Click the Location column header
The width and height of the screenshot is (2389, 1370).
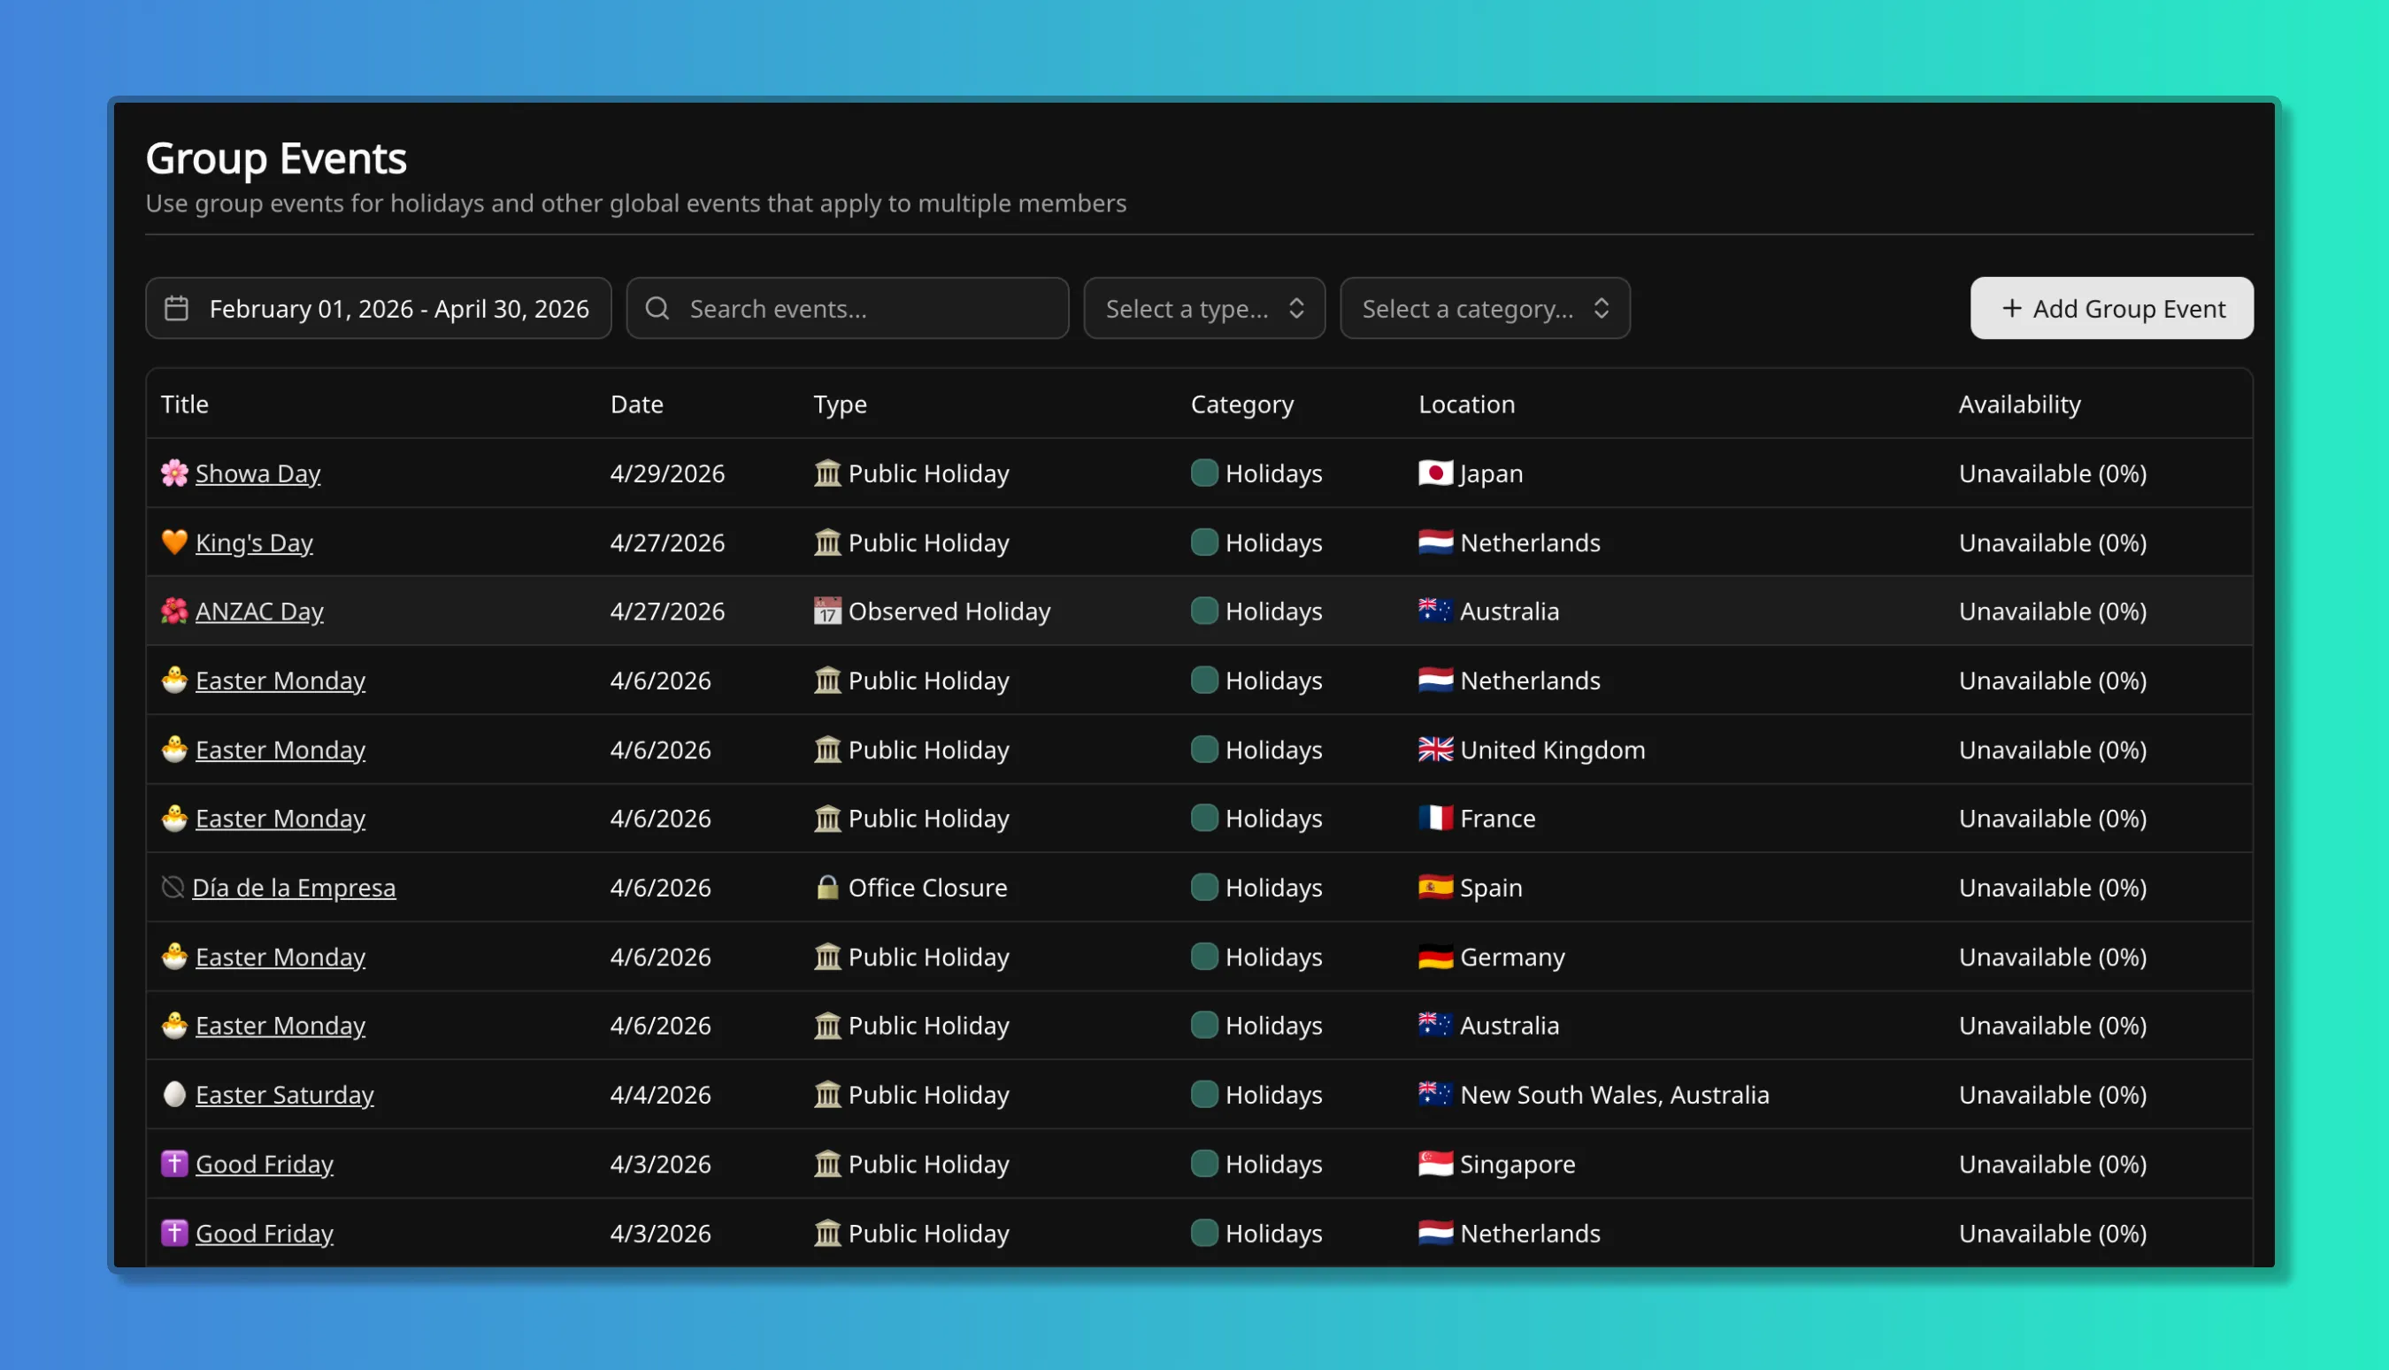pos(1466,404)
